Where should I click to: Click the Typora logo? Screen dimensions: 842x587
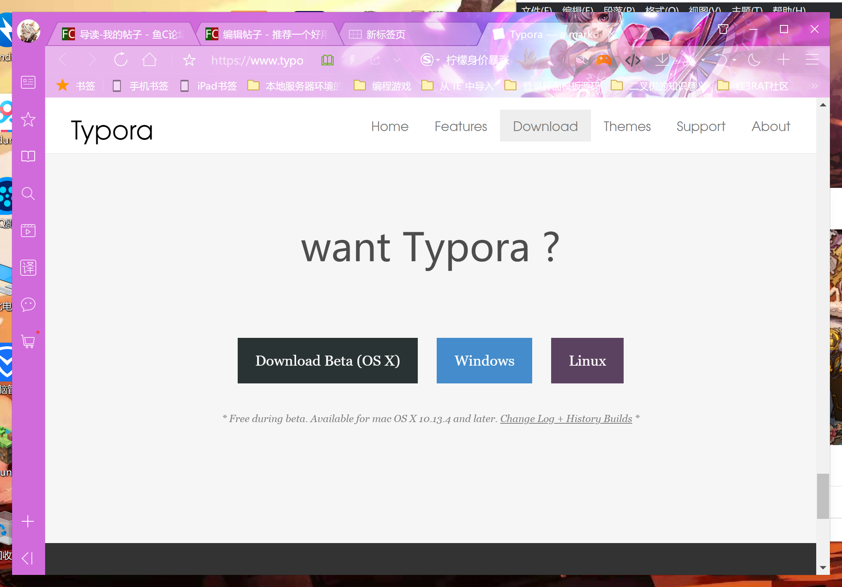pyautogui.click(x=112, y=131)
